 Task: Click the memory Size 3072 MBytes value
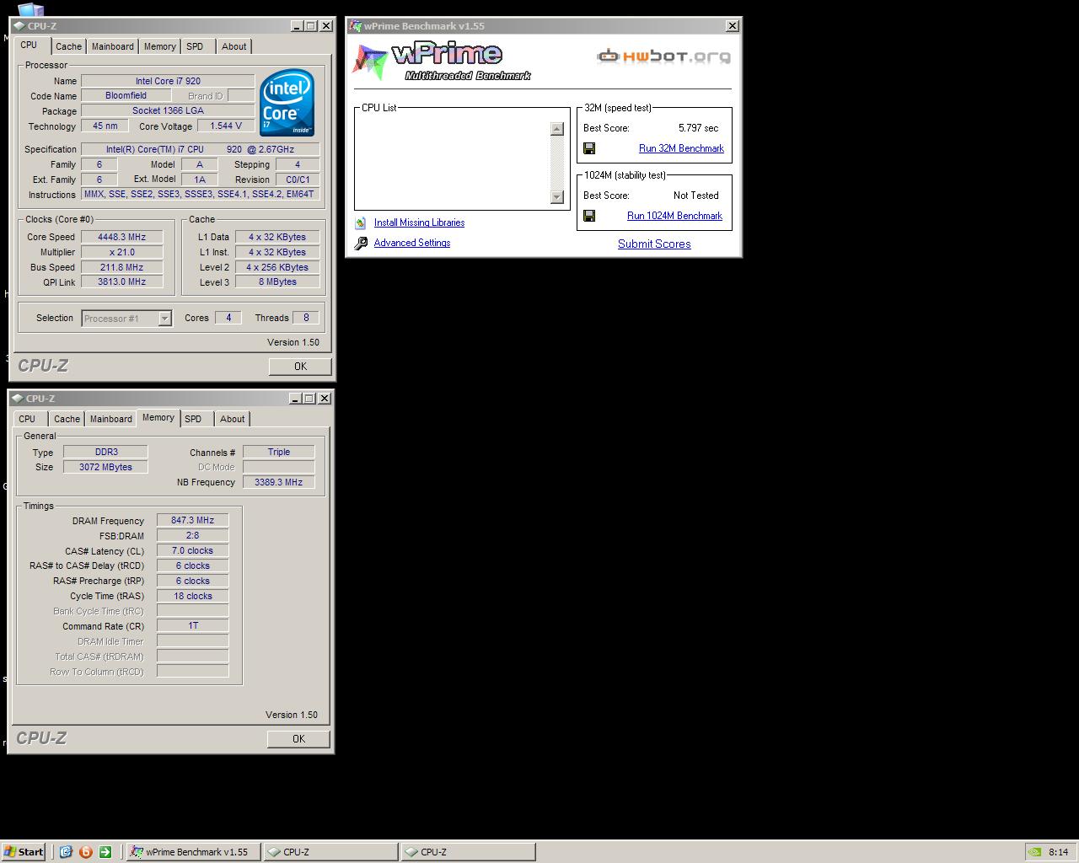(105, 467)
